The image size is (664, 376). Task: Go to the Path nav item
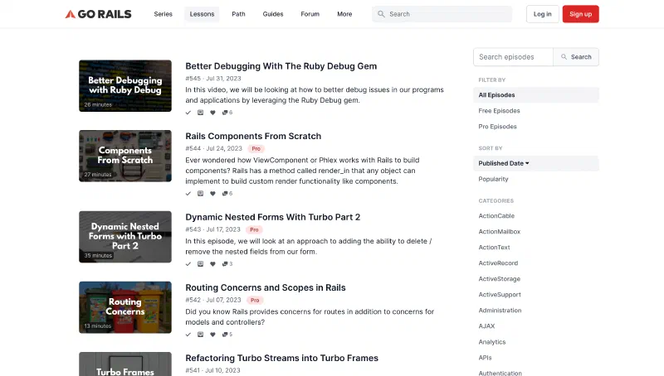(238, 14)
